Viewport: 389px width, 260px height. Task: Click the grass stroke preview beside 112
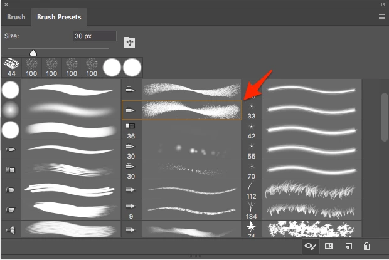(312, 190)
